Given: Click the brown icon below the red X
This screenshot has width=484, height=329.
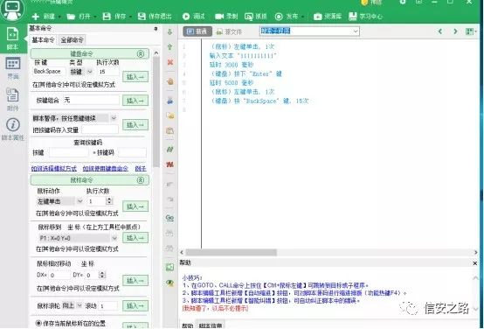Looking at the screenshot, I should point(169,81).
